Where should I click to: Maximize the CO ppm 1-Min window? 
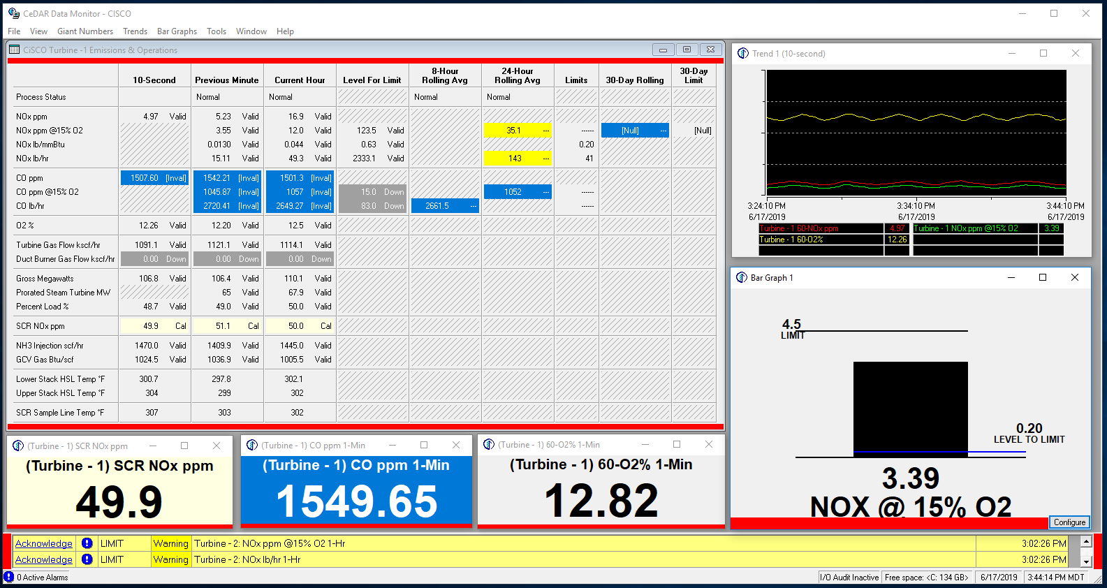pyautogui.click(x=424, y=445)
